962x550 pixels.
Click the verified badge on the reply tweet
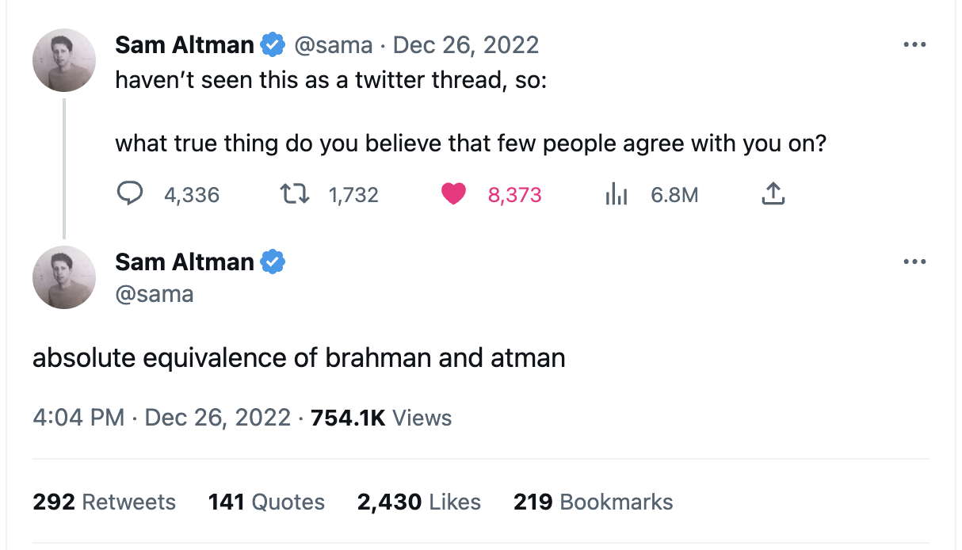coord(273,262)
